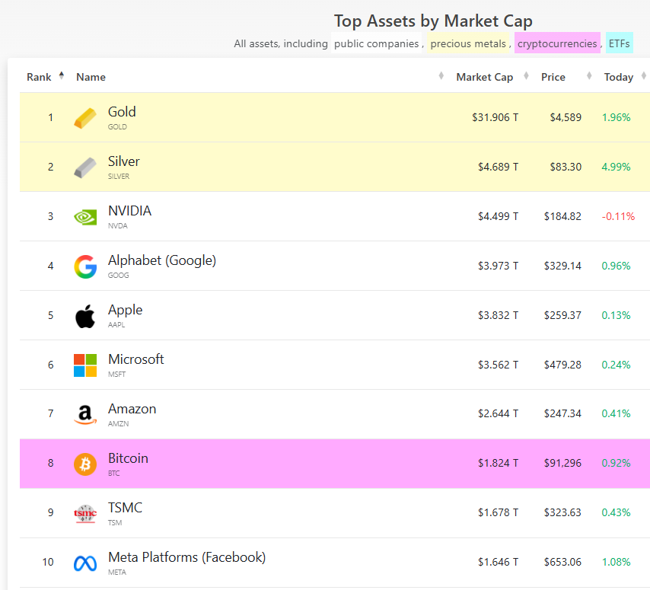
Task: Click Gold daily change 1.96%
Action: (616, 117)
